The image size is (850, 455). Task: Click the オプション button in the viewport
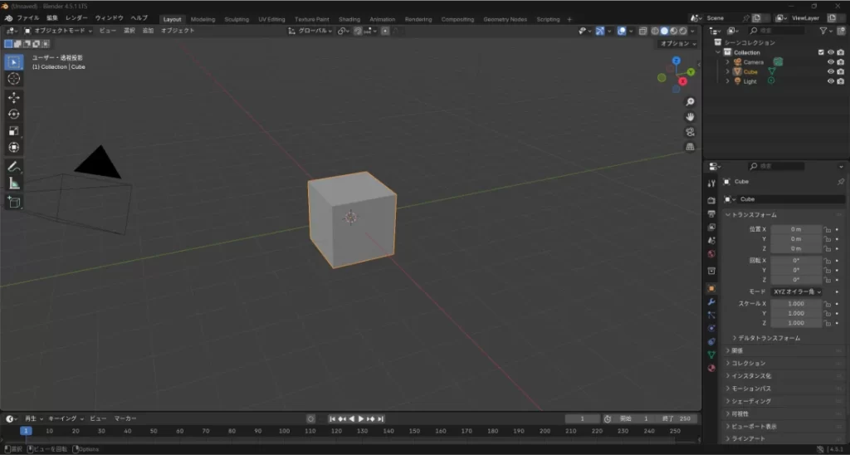tap(677, 43)
